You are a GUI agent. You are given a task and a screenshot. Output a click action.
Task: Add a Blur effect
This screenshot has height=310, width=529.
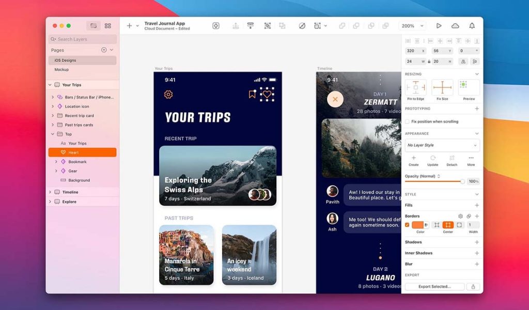click(x=477, y=264)
